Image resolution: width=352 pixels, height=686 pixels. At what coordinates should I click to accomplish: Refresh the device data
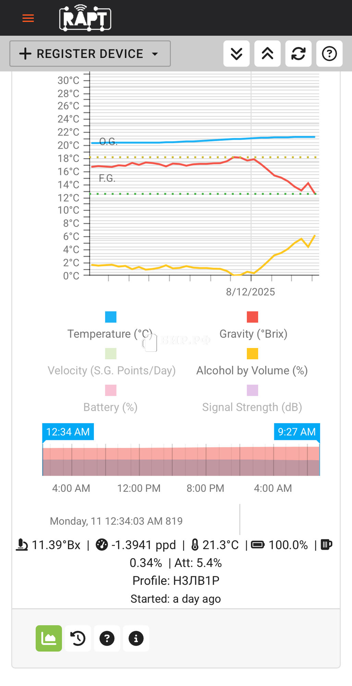point(298,54)
